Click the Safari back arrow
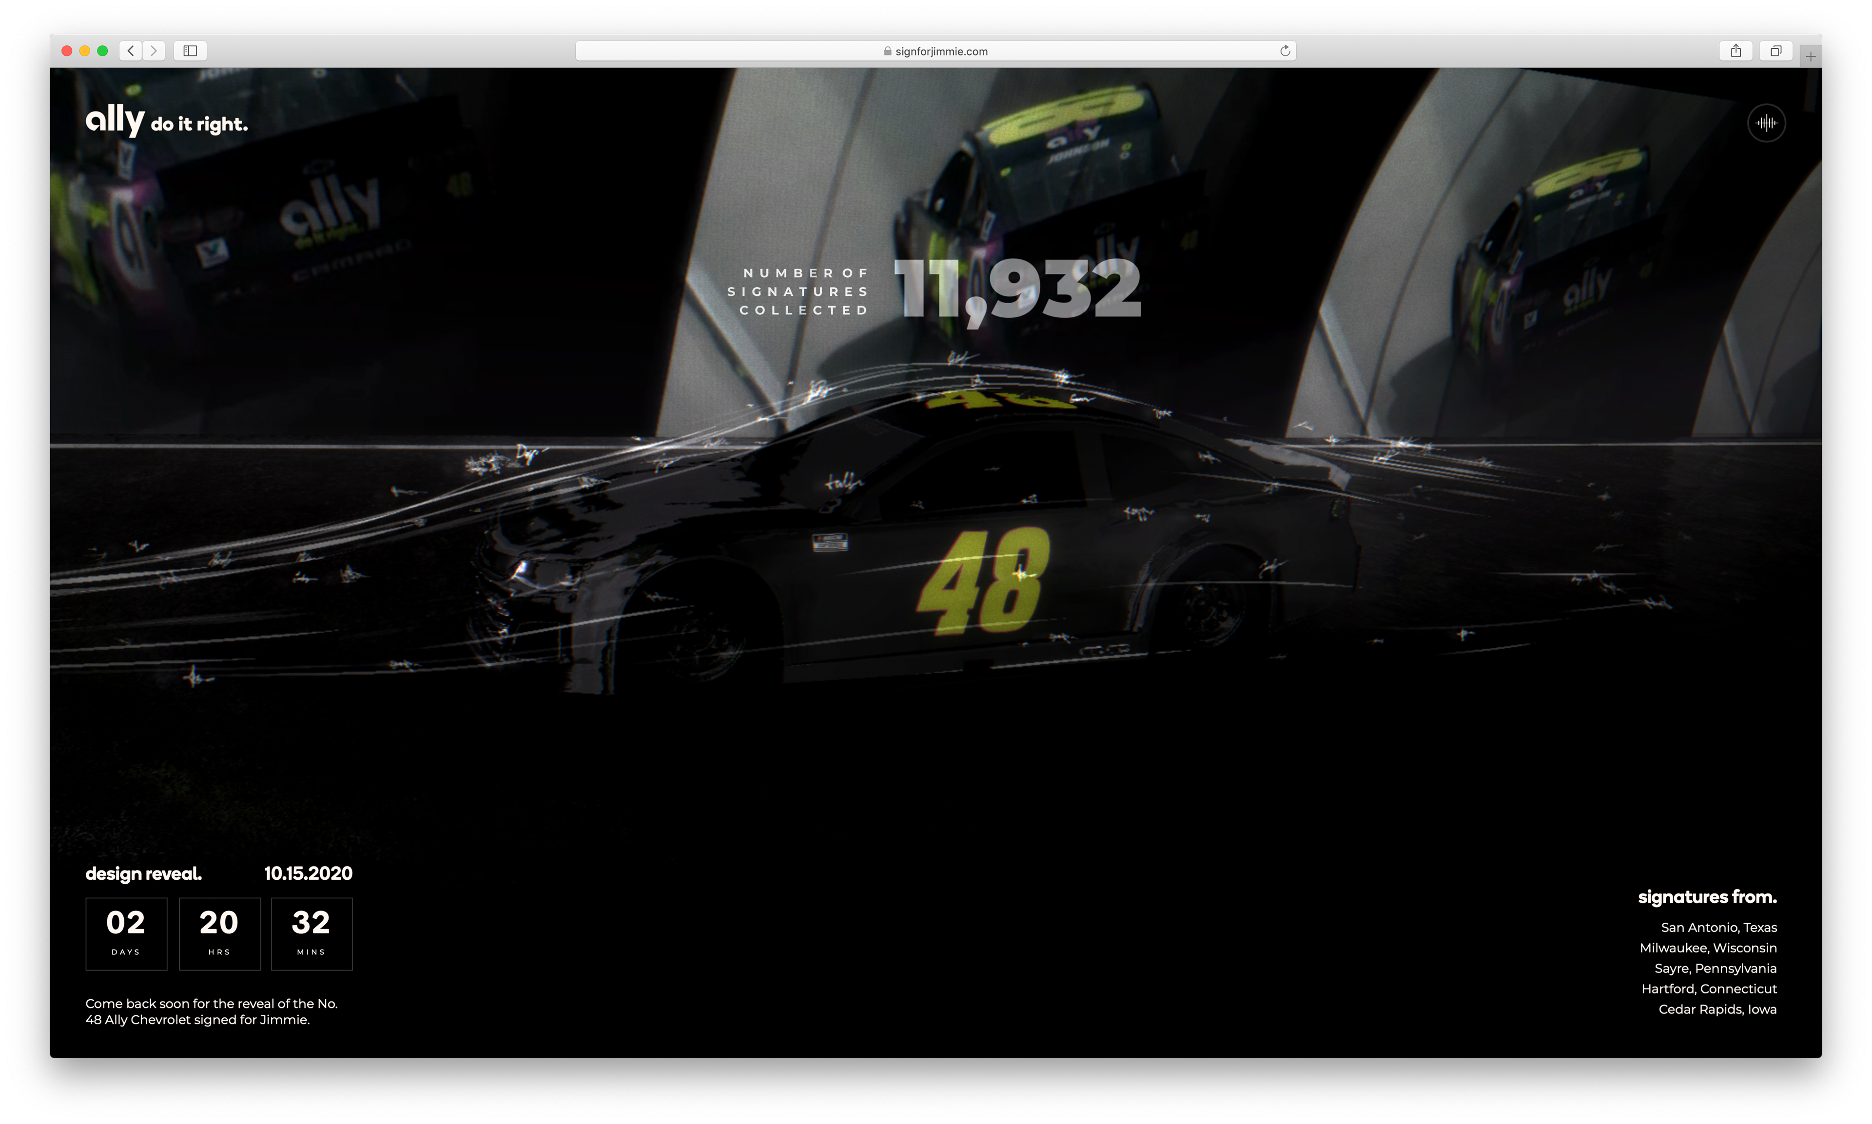This screenshot has height=1124, width=1872. click(x=131, y=51)
